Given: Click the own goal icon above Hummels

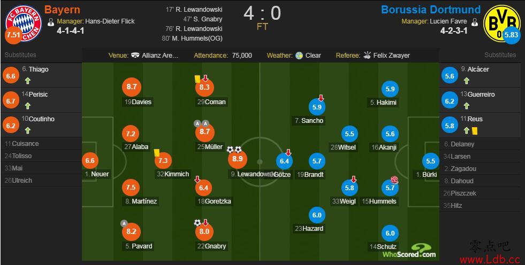Looking at the screenshot, I should [394, 180].
